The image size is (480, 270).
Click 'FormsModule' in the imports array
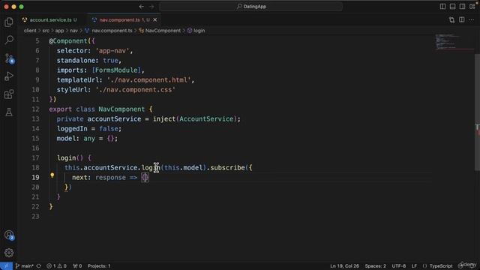click(x=116, y=70)
